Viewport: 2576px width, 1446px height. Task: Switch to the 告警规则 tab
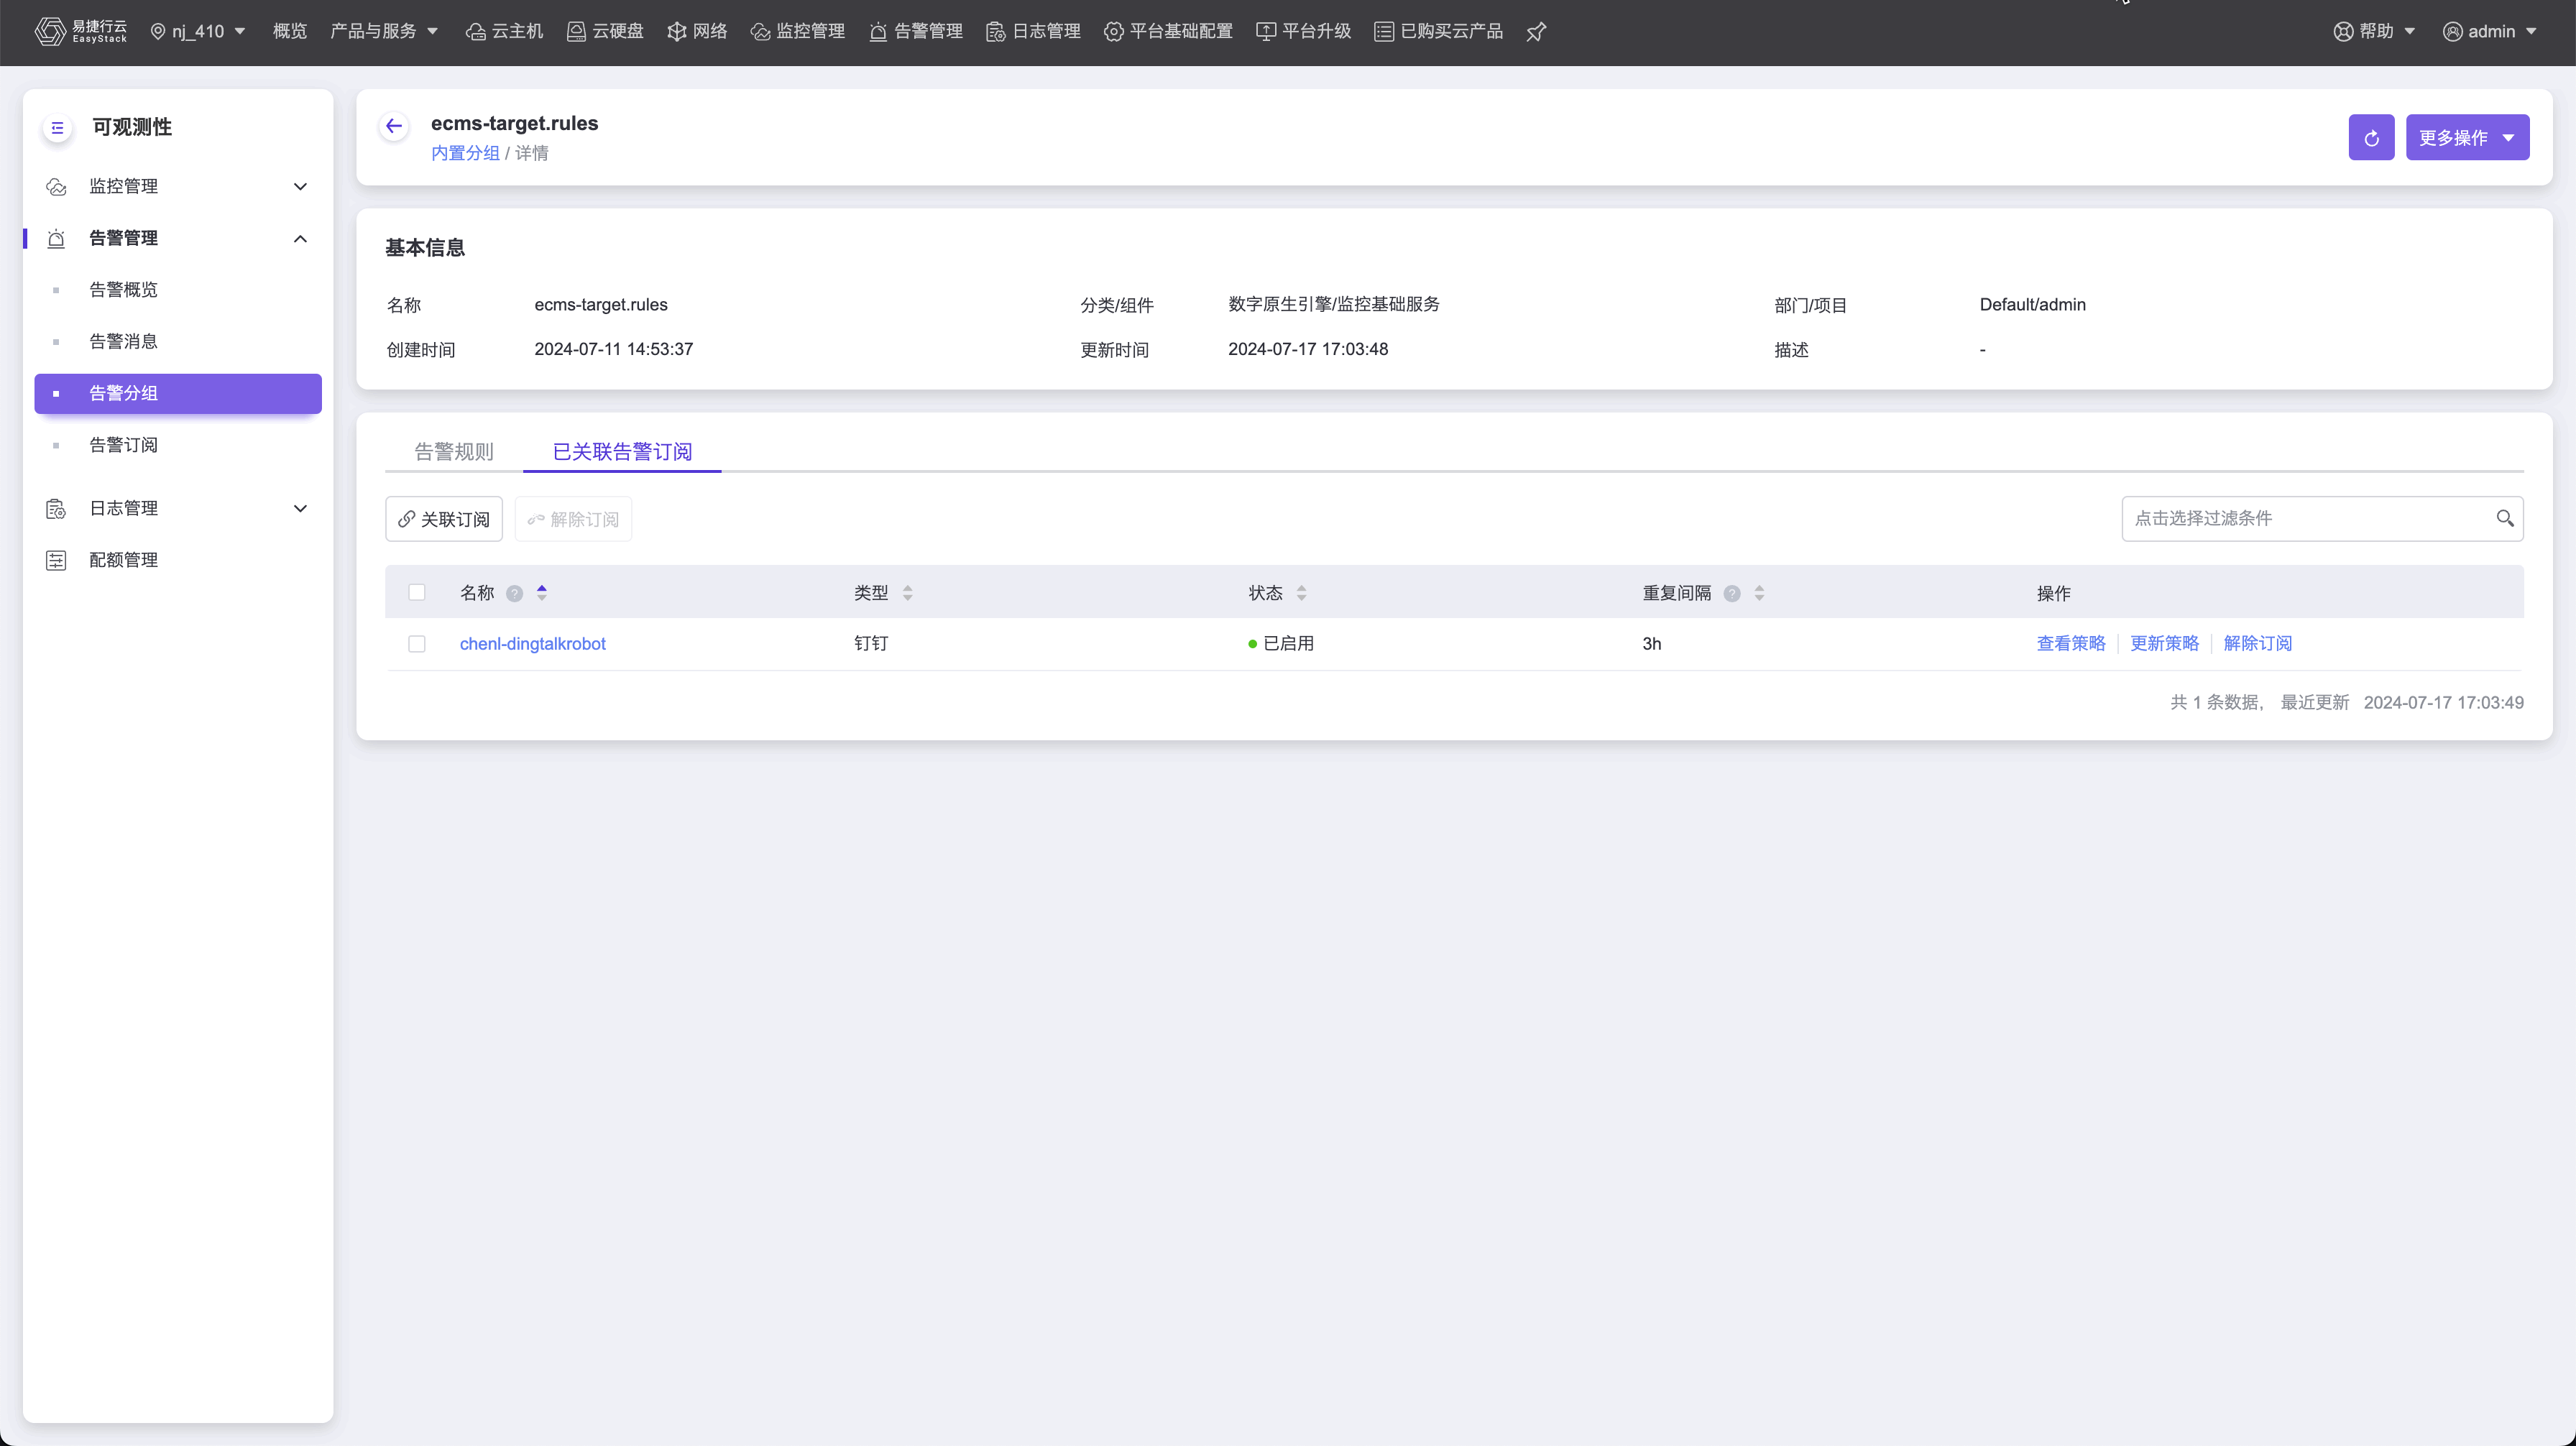click(x=454, y=452)
